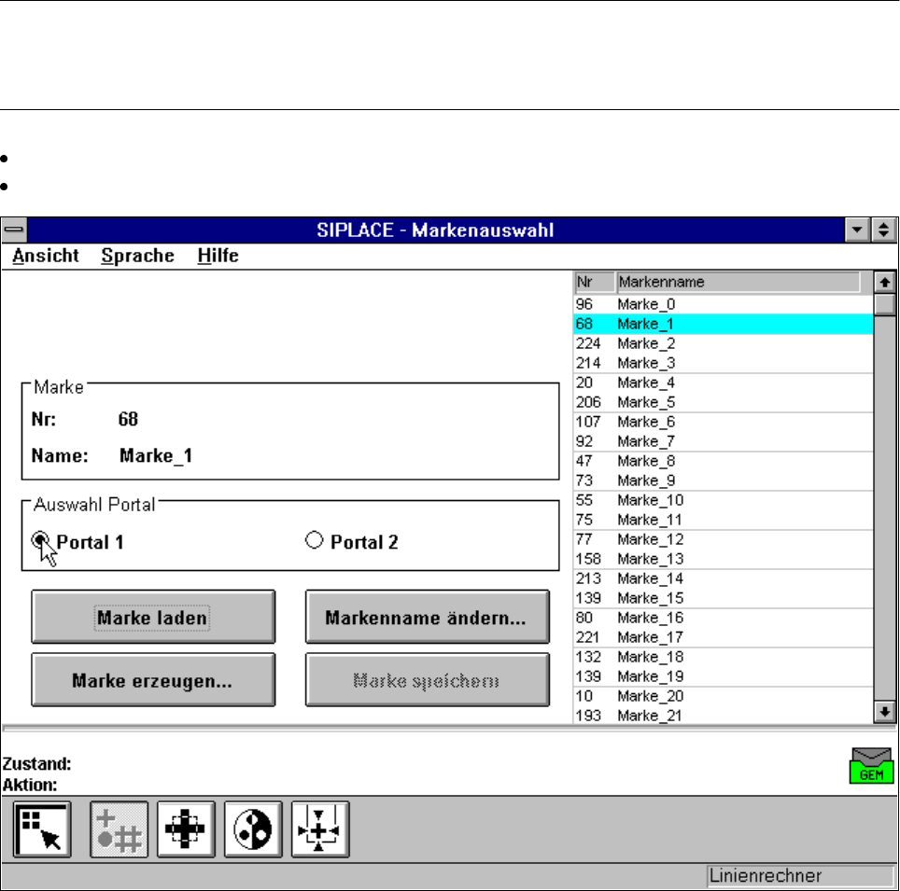This screenshot has height=891, width=900.
Task: Select list row Marke_3
Action: (724, 363)
